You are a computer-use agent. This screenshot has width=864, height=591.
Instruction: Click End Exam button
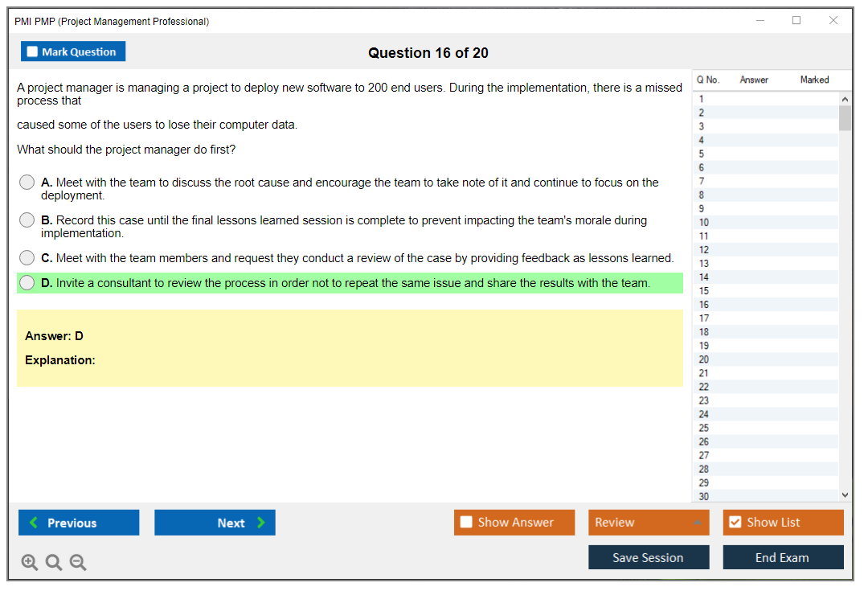[783, 557]
